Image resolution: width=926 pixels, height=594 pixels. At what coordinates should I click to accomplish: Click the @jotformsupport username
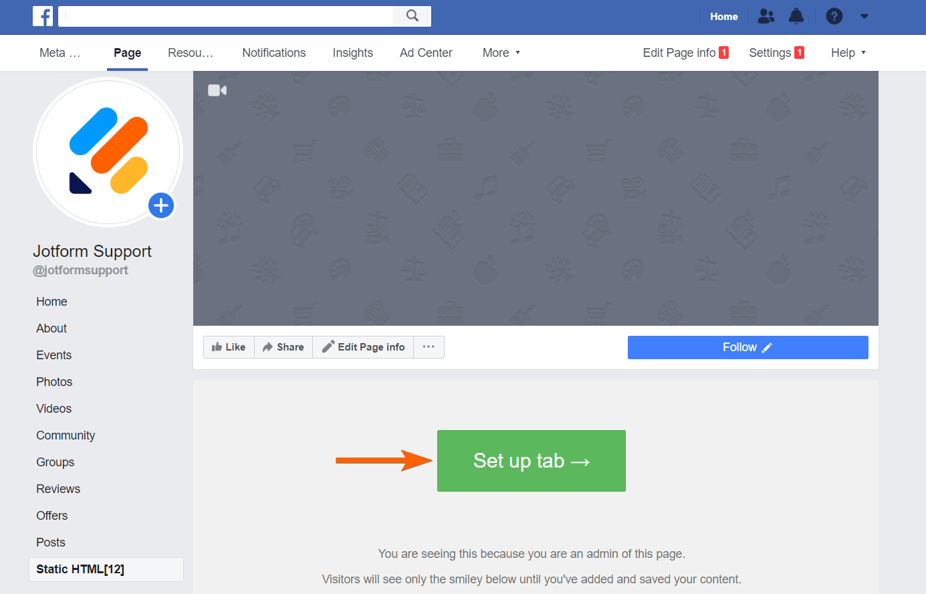click(80, 270)
